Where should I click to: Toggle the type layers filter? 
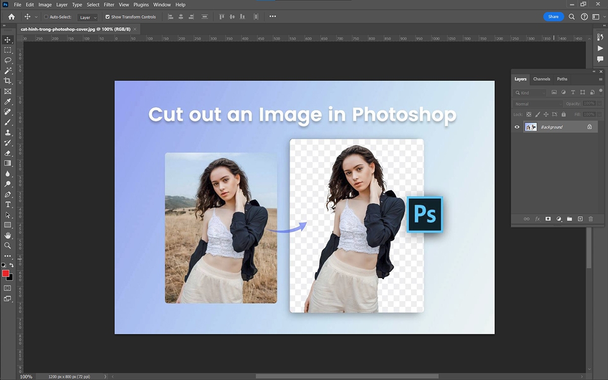pyautogui.click(x=573, y=92)
